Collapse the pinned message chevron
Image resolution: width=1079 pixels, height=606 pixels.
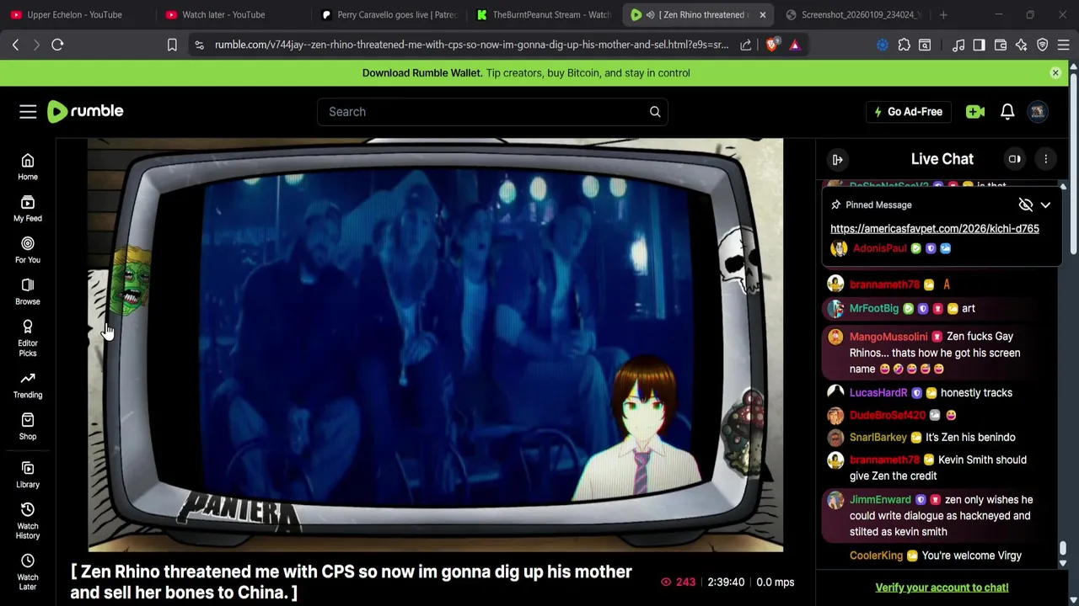click(1045, 205)
